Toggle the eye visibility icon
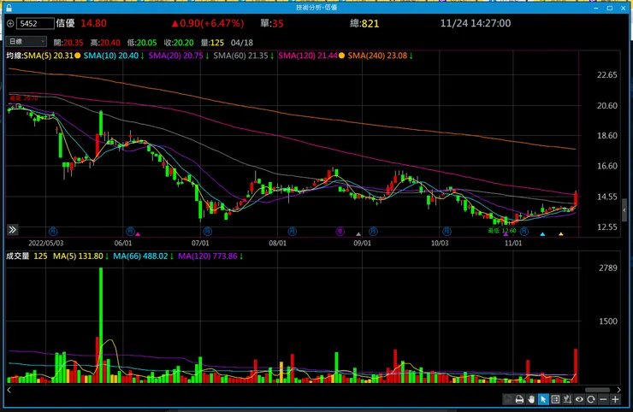633x412 pixels. click(x=579, y=399)
